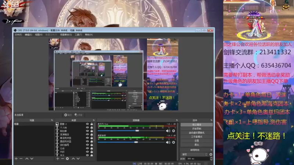
Task: Open microphone audio settings gear
Action: [x=173, y=131]
